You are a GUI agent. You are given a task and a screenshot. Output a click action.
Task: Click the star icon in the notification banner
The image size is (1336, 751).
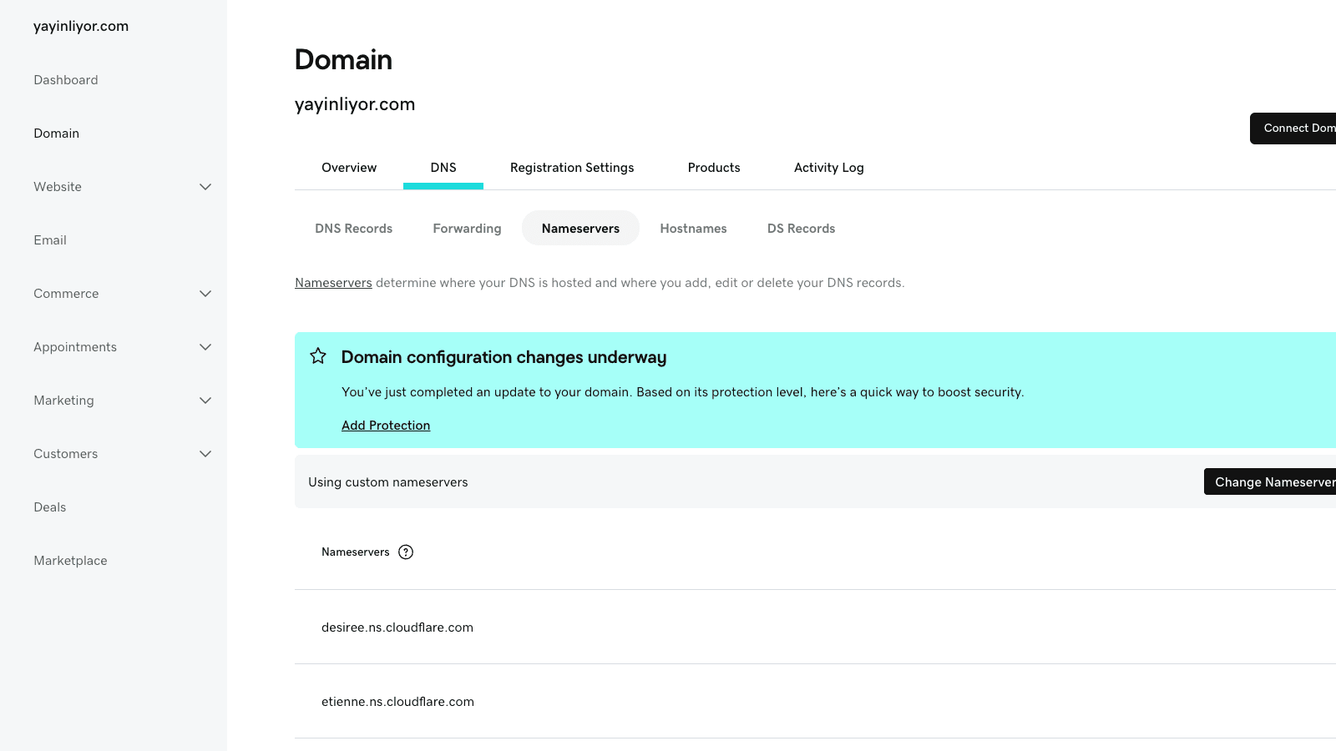318,356
